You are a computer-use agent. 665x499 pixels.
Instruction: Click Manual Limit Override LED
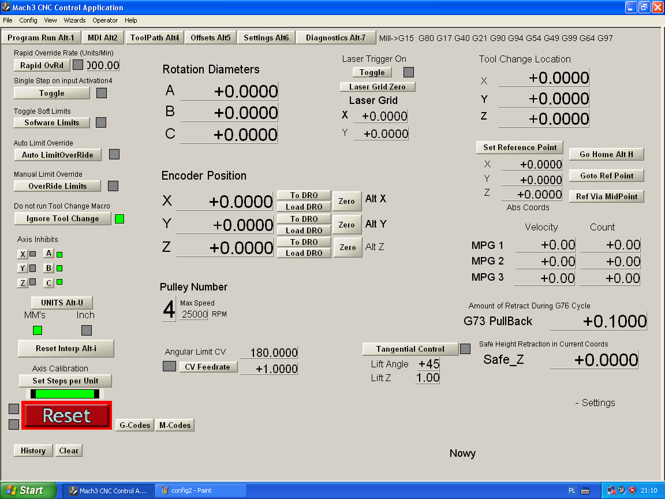point(113,186)
